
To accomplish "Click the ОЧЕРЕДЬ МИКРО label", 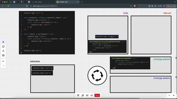I will click(x=162, y=78).
